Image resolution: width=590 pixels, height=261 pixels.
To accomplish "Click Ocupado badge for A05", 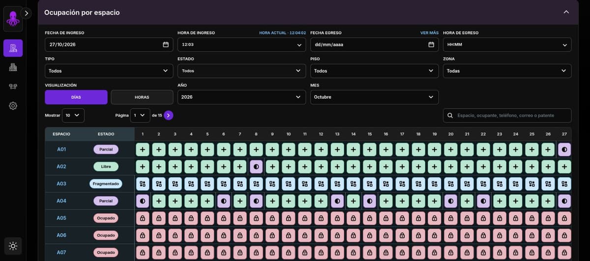I will tap(106, 218).
